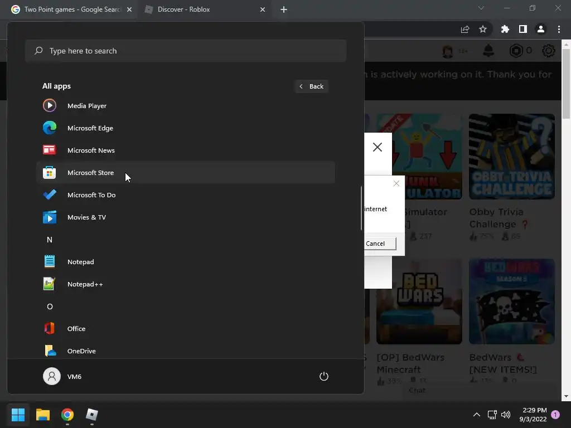This screenshot has height=428, width=571.
Task: Open Movies & TV app
Action: pyautogui.click(x=185, y=217)
